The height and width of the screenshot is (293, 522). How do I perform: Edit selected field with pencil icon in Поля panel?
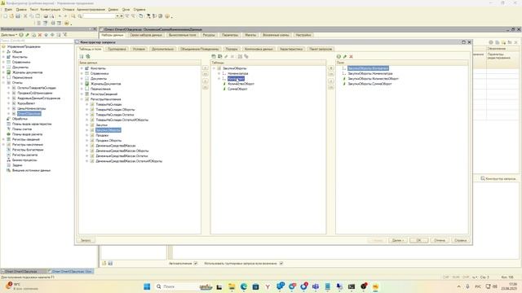coord(345,56)
